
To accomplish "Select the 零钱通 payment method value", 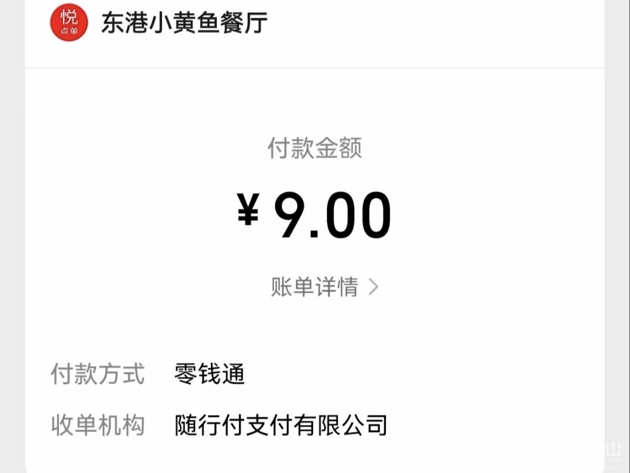I will tap(209, 374).
